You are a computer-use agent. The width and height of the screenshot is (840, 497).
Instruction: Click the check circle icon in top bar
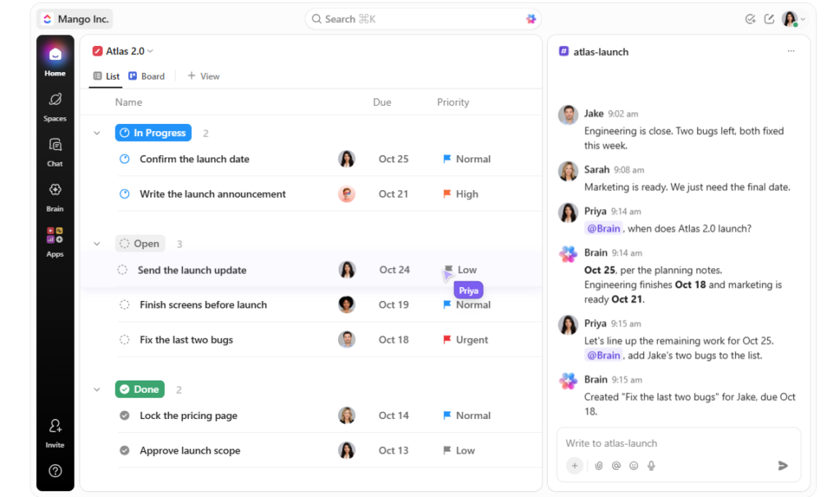pos(750,20)
